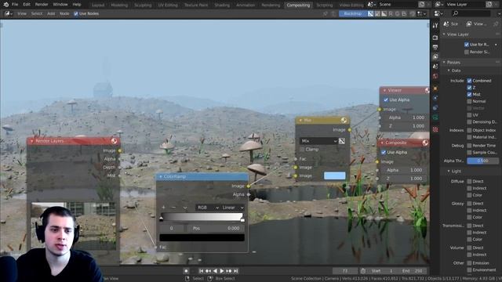
Task: Click the Scene selector icon
Action: (371, 5)
